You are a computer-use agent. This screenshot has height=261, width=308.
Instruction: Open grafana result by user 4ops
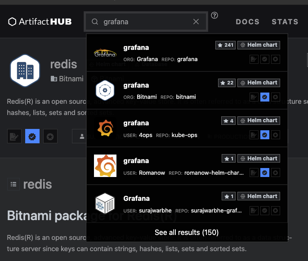pos(187,128)
